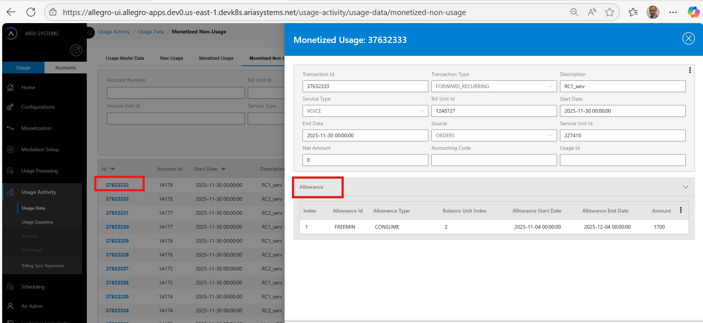
Task: Open transaction 37632332 link
Action: [x=117, y=199]
